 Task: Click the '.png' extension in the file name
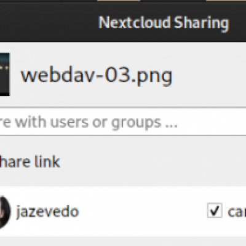[x=153, y=77]
